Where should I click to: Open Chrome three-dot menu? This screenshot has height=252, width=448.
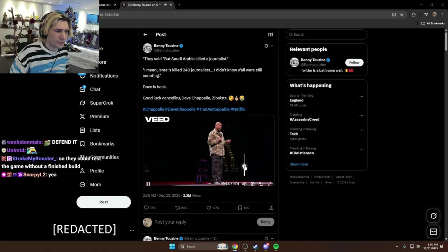(443, 15)
